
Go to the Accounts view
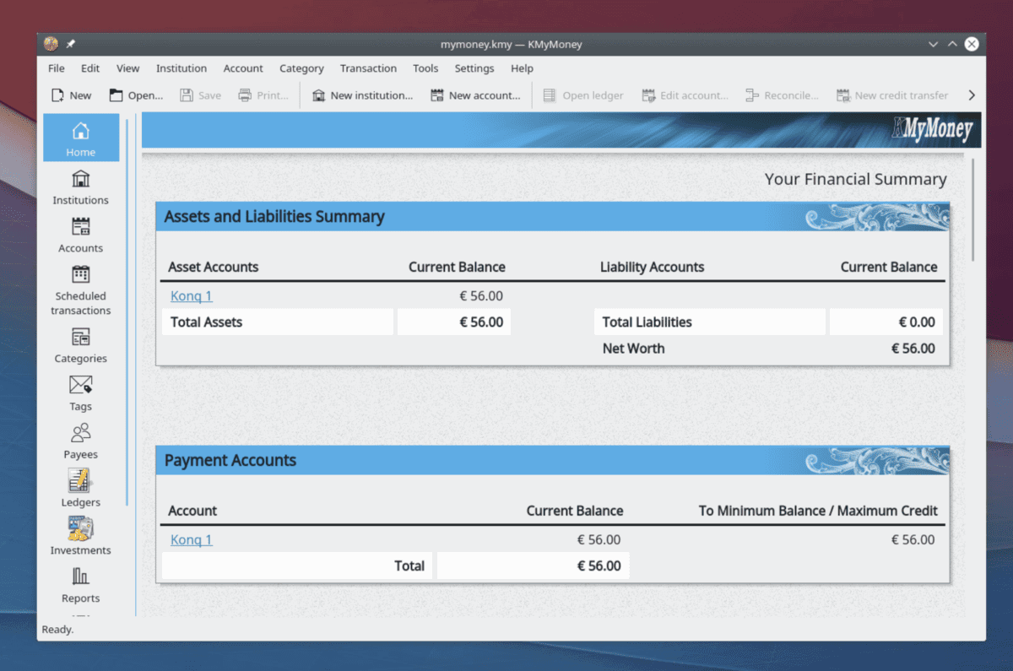[x=81, y=235]
